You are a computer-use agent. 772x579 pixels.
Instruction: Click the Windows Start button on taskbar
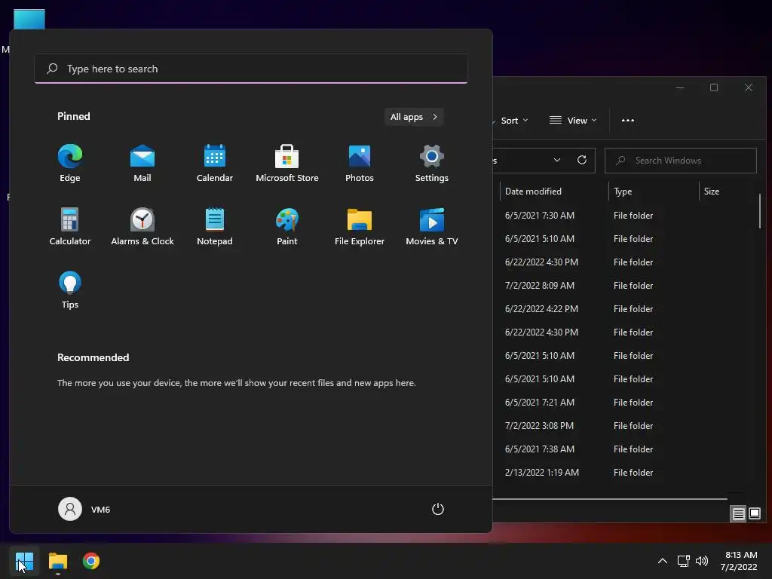[x=24, y=561]
